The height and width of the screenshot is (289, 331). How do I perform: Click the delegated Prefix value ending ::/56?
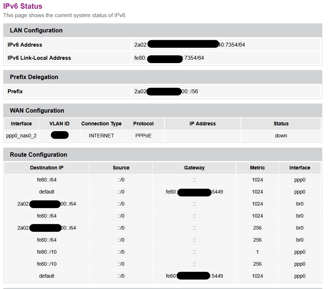(x=166, y=91)
